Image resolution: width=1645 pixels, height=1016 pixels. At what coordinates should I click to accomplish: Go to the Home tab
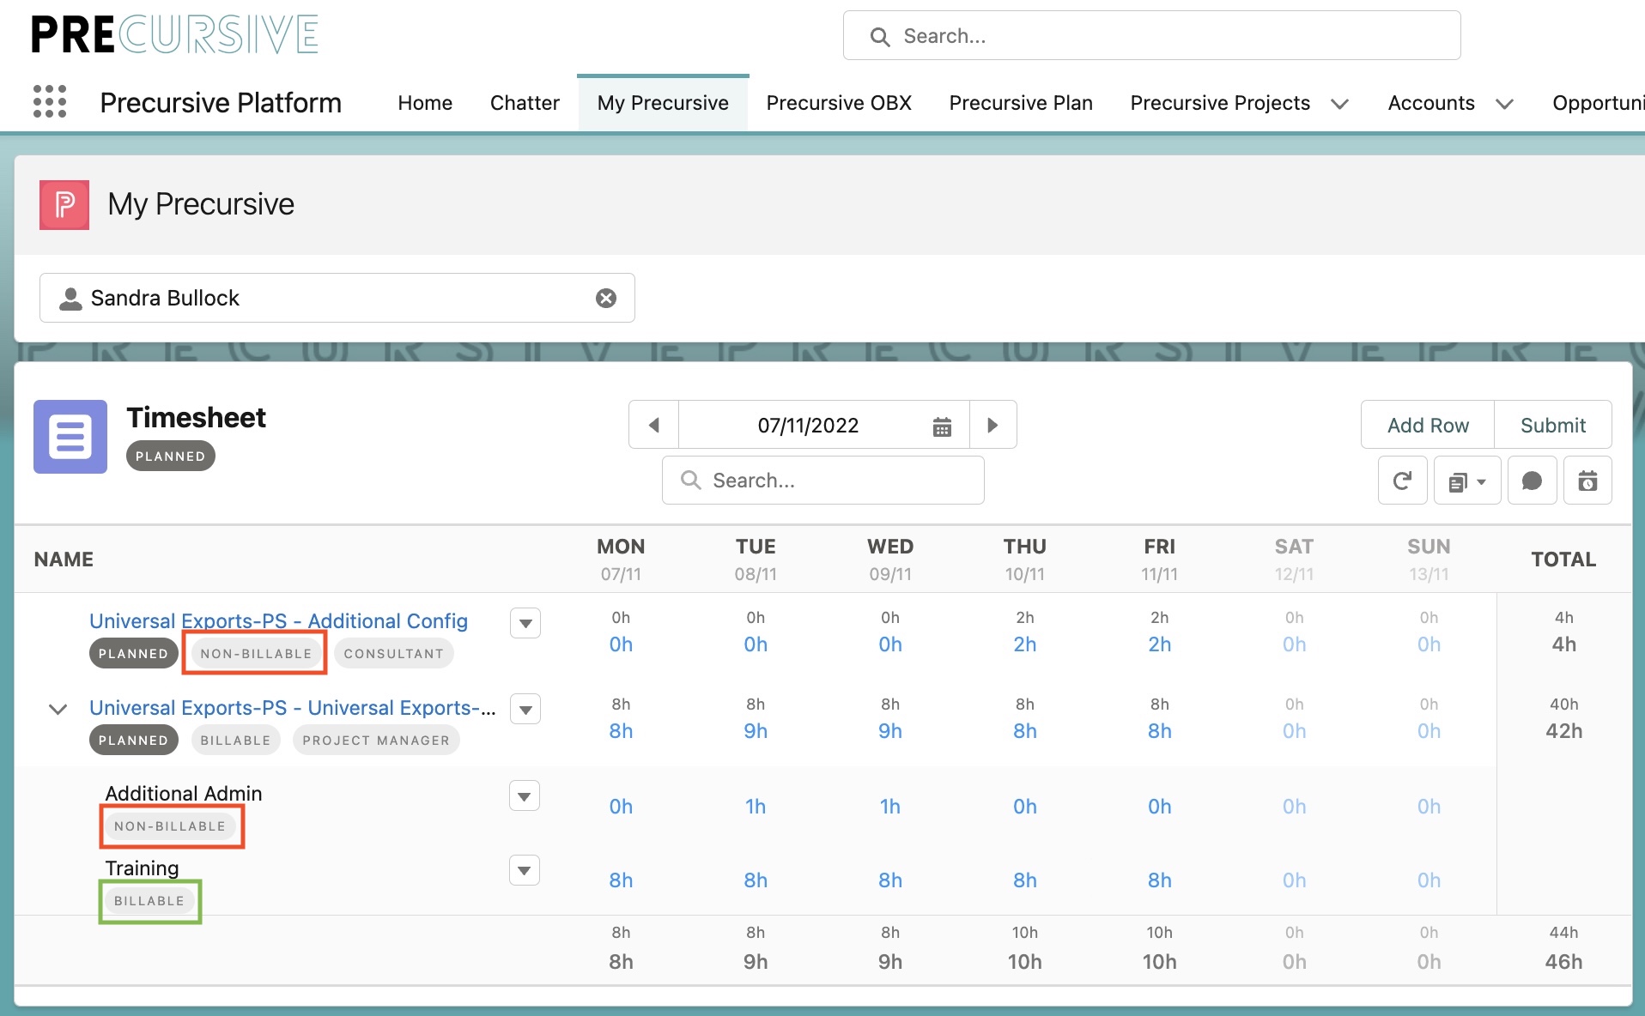tap(425, 103)
